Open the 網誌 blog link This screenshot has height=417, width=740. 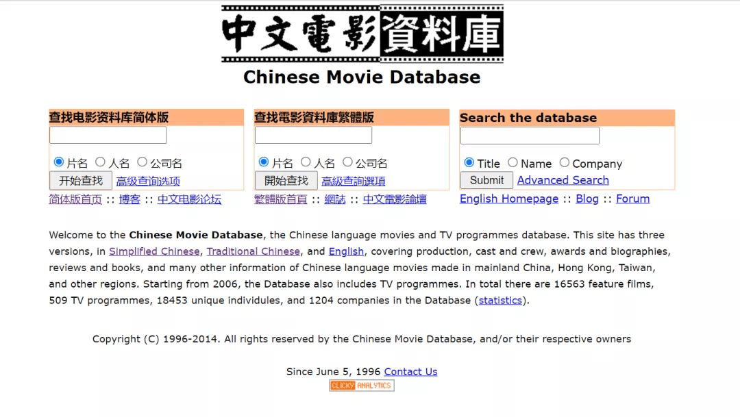(x=335, y=199)
